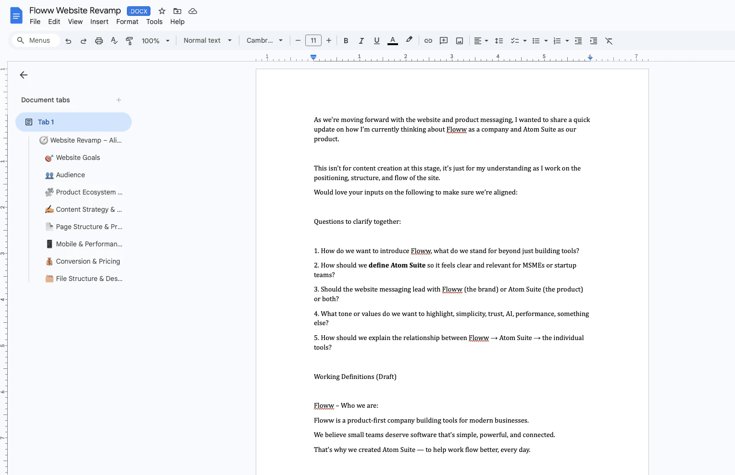The height and width of the screenshot is (475, 735).
Task: Click the 'Working Definitions (Draft)' line
Action: [355, 377]
